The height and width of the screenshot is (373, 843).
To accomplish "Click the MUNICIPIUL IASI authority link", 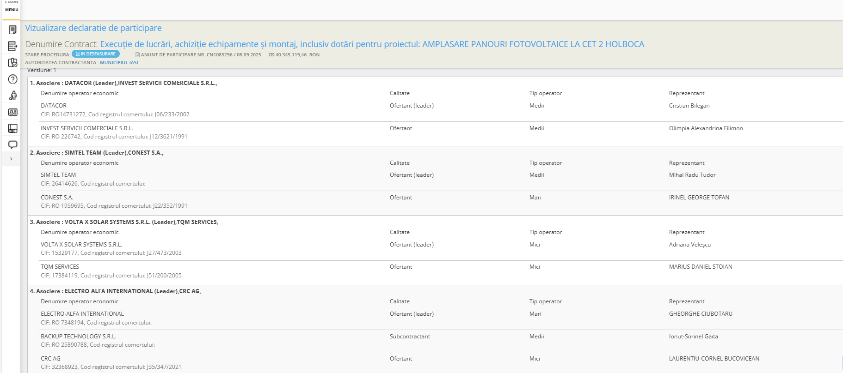I will 119,63.
